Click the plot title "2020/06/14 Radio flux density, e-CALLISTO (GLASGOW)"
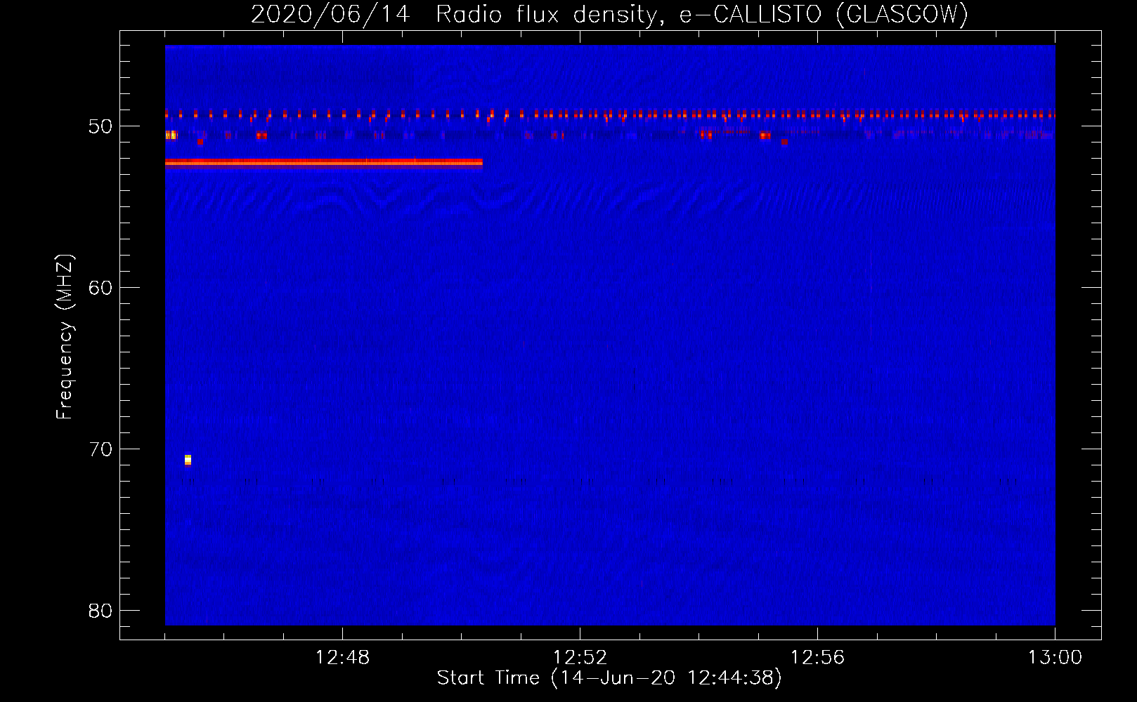Viewport: 1137px width, 702px height. (609, 14)
